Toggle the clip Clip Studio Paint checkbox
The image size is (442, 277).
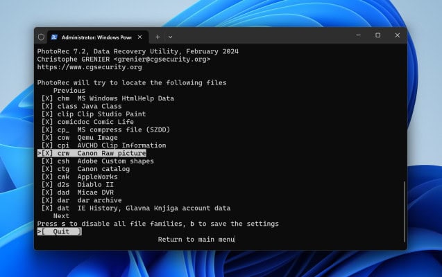tap(47, 114)
